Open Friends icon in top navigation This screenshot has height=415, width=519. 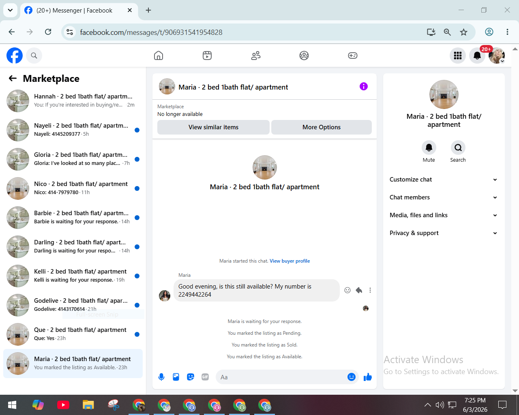click(x=256, y=56)
